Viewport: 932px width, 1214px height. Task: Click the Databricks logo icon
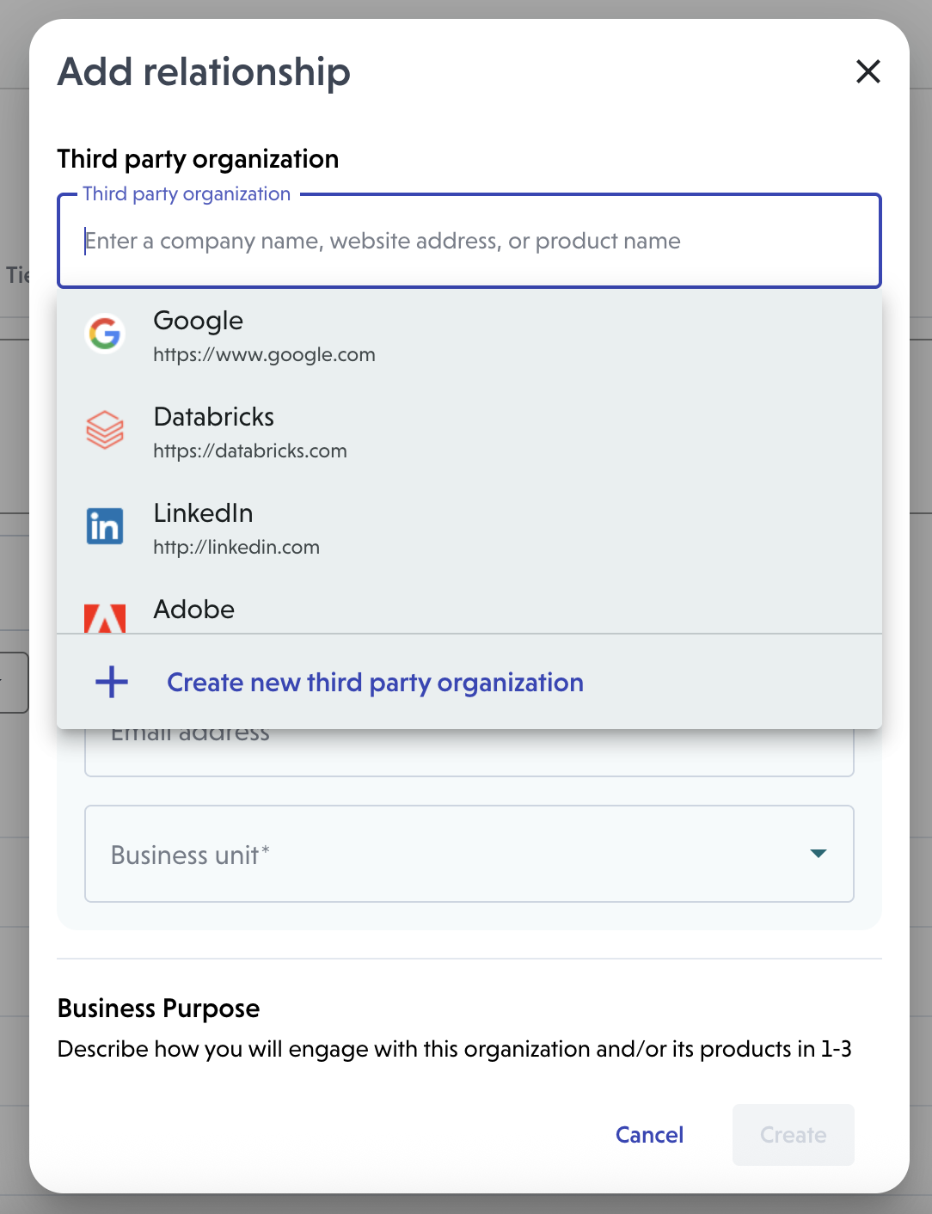pyautogui.click(x=105, y=430)
